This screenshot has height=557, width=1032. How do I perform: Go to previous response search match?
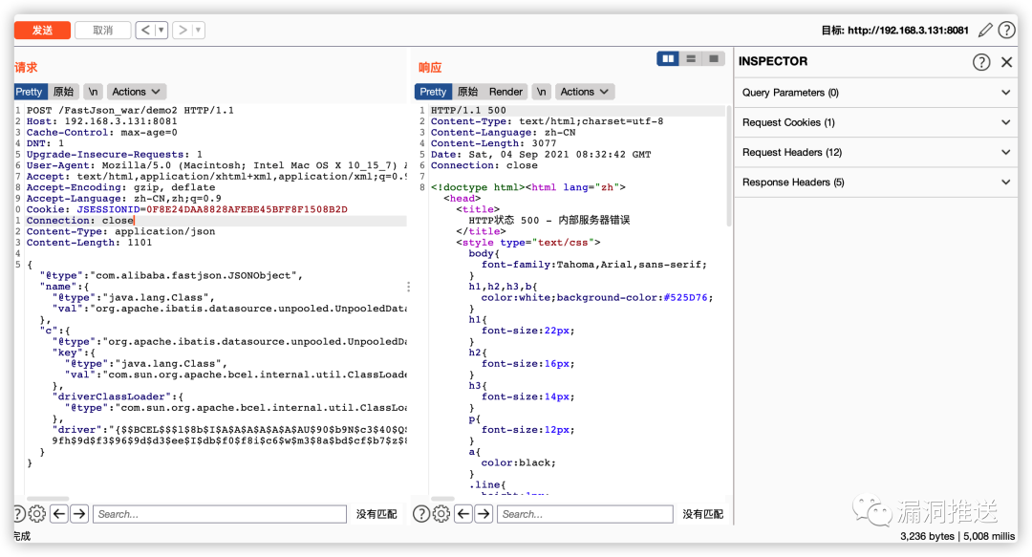point(463,514)
